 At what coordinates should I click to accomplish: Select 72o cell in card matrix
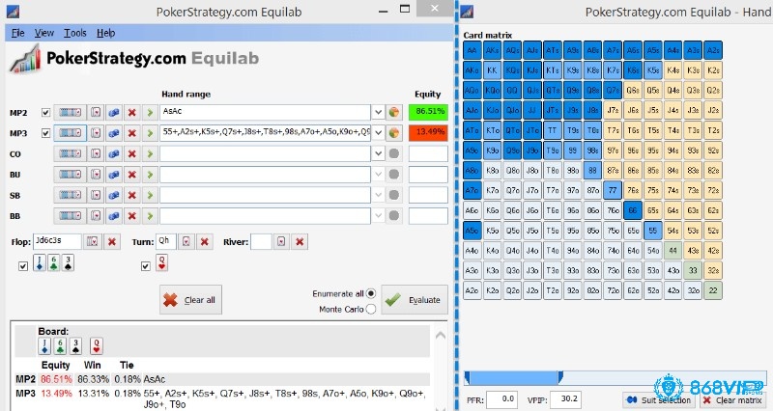pos(613,290)
